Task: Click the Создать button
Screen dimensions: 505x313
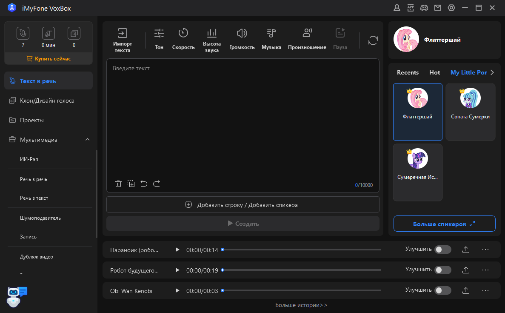Action: (x=243, y=224)
